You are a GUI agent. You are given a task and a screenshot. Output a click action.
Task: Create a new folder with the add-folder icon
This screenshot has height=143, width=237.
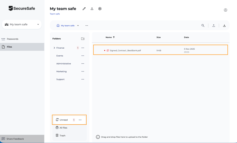click(x=83, y=39)
